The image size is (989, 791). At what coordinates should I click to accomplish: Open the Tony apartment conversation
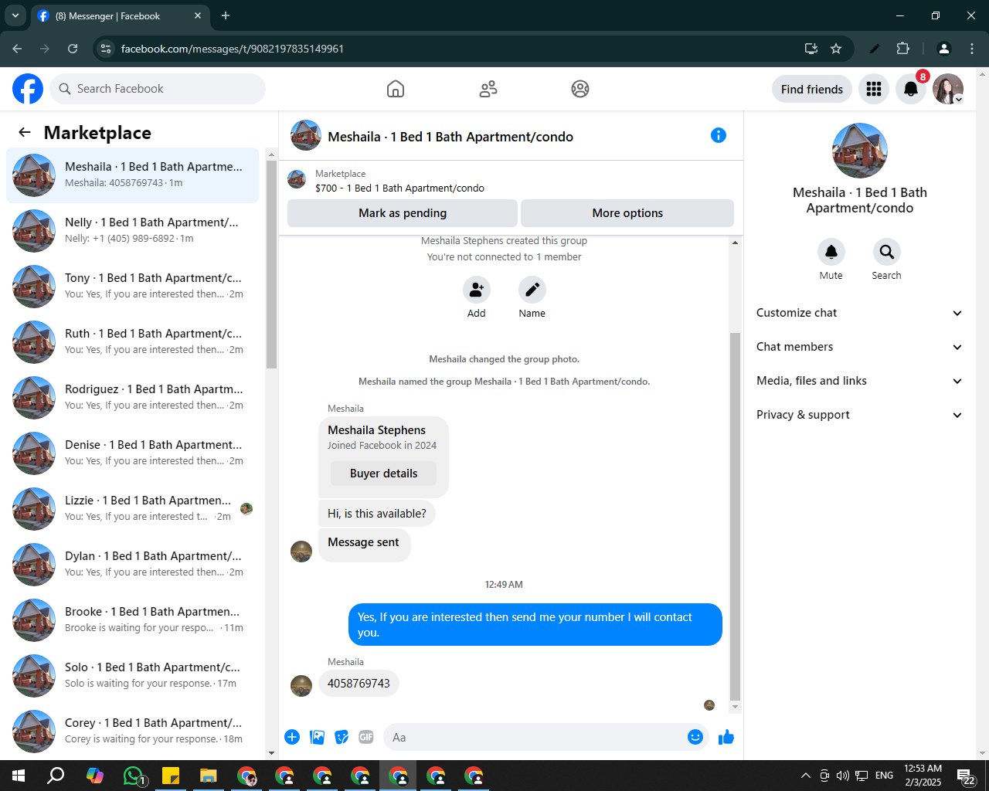(133, 287)
